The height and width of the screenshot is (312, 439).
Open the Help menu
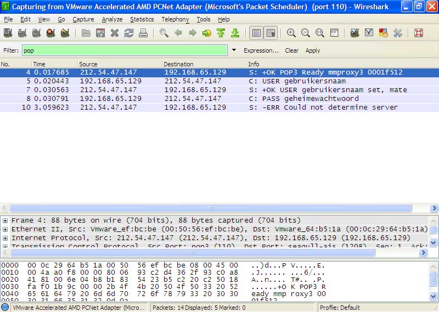click(x=224, y=19)
